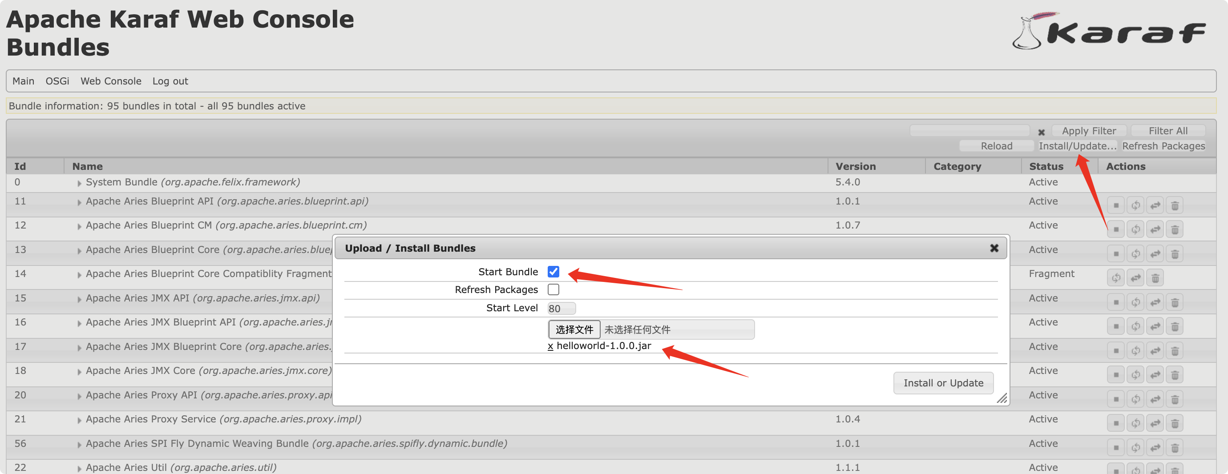The height and width of the screenshot is (474, 1228).
Task: Stop bundle 13 Blueprint Core
Action: click(x=1116, y=253)
